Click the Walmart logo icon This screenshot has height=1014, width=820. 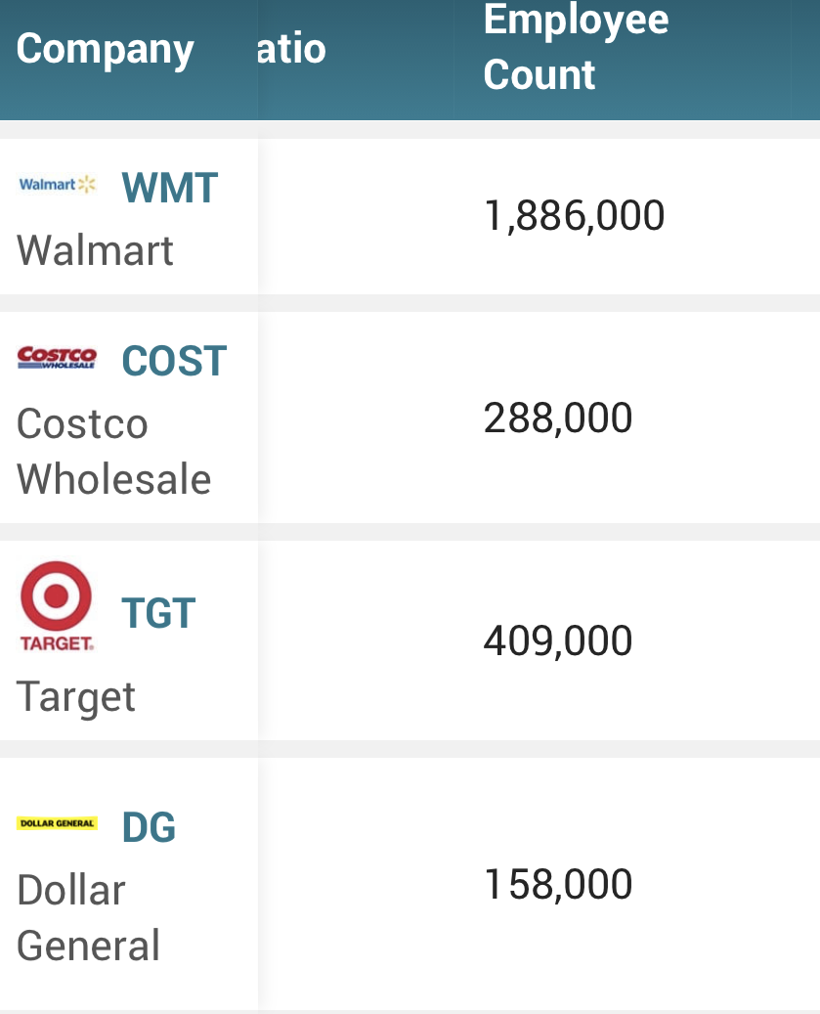57,184
